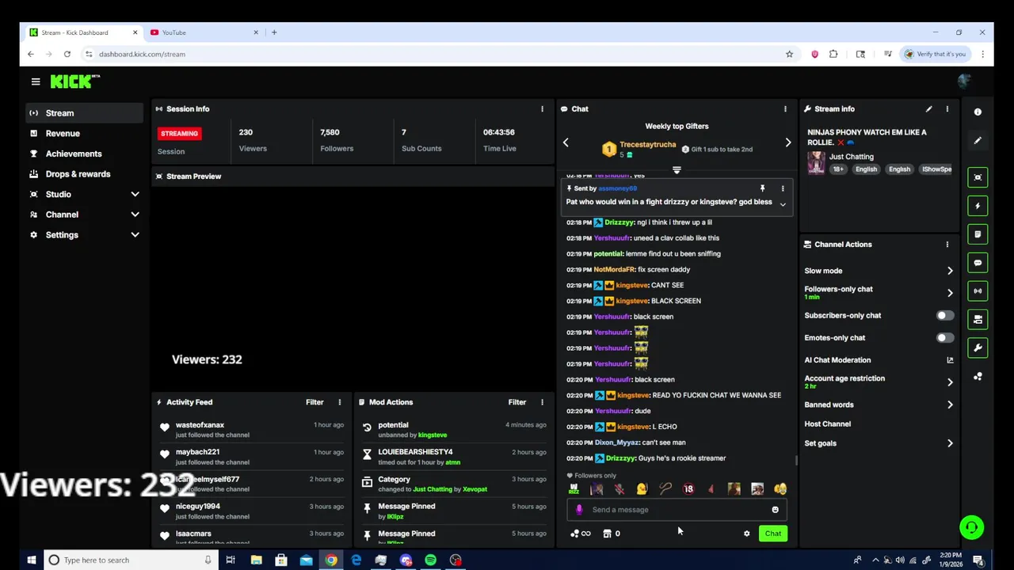
Task: Toggle channel actions widget in right sidebar
Action: pyautogui.click(x=978, y=320)
